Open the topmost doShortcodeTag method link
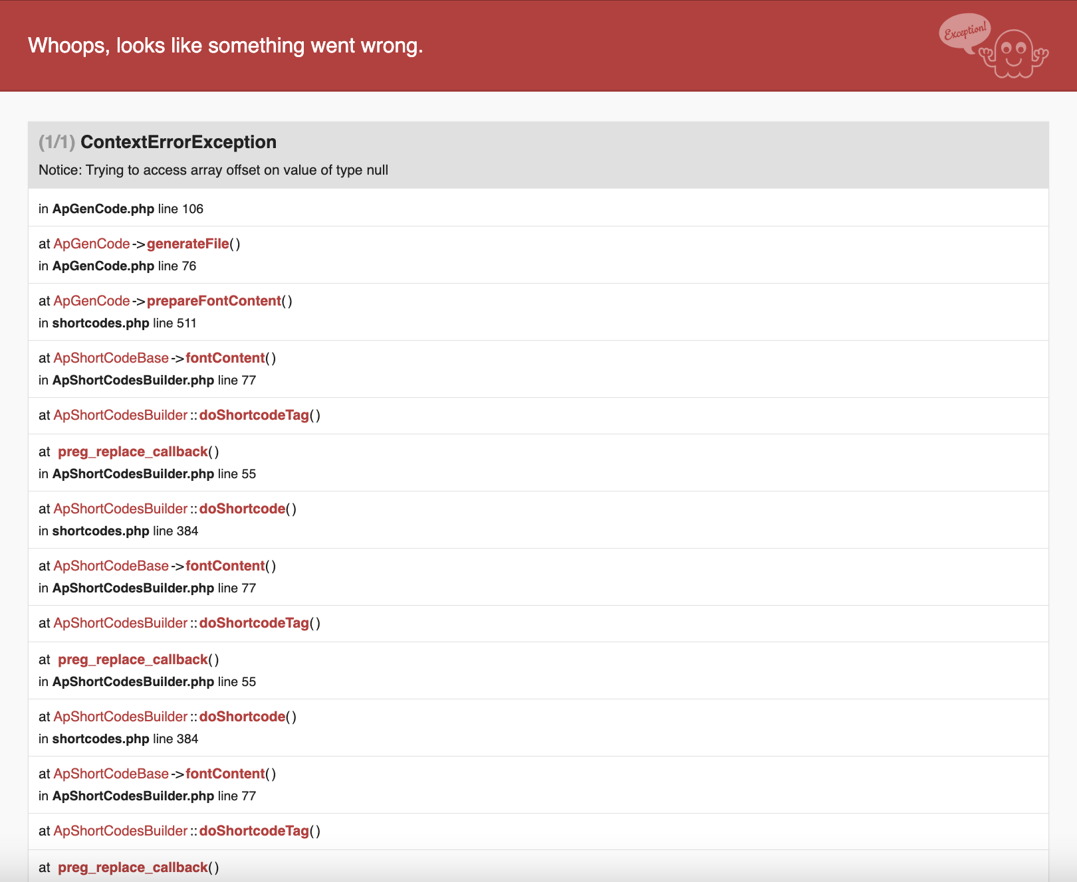The image size is (1077, 882). pyautogui.click(x=254, y=415)
